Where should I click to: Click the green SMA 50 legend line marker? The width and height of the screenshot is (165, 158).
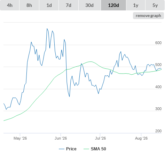[86, 149]
